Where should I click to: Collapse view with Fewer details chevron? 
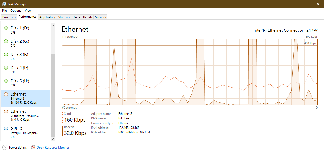coord(5,148)
